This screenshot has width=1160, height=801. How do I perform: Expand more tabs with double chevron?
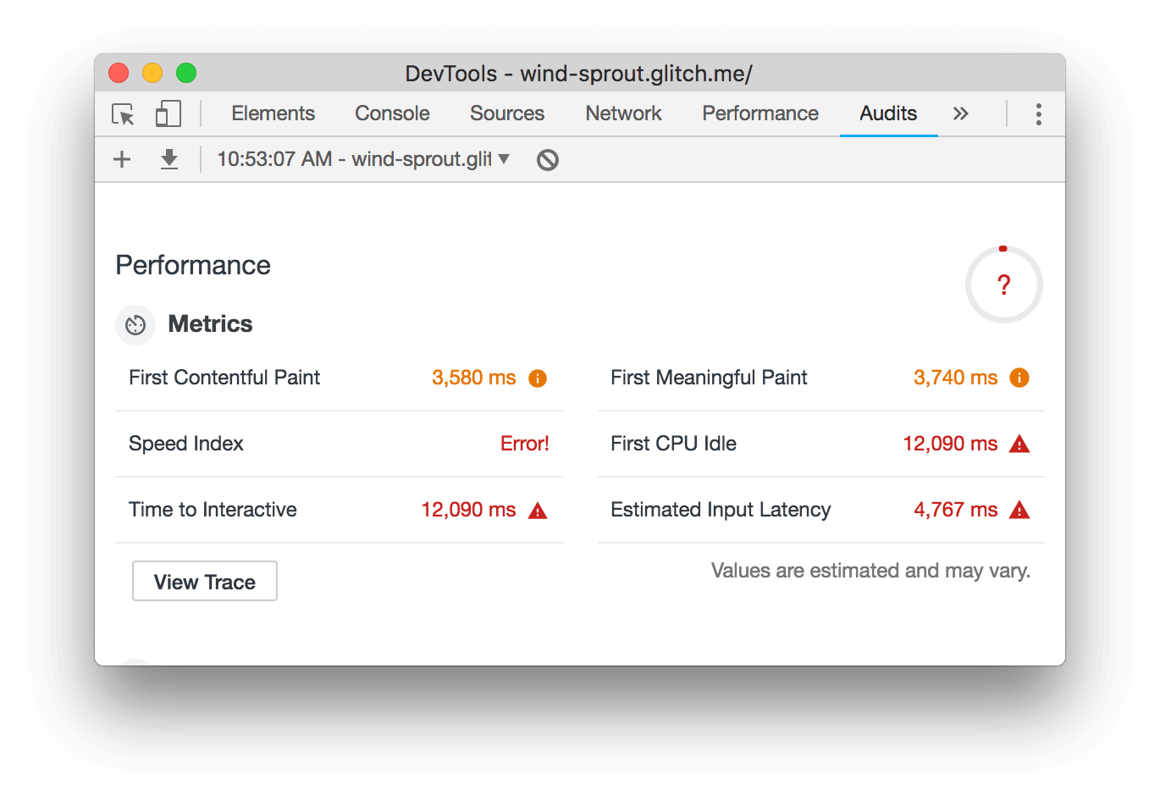960,114
